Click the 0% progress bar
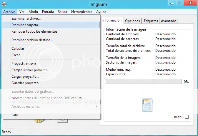 [144, 82]
